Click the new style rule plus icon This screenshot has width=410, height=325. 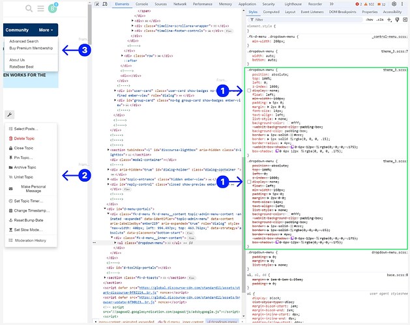coord(389,20)
